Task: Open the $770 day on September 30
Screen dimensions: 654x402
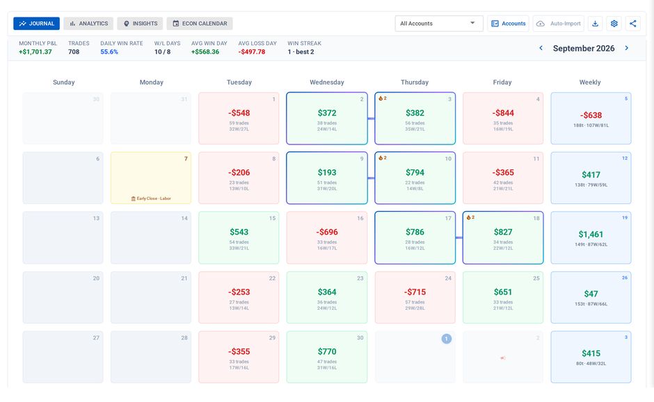Action: coord(327,357)
